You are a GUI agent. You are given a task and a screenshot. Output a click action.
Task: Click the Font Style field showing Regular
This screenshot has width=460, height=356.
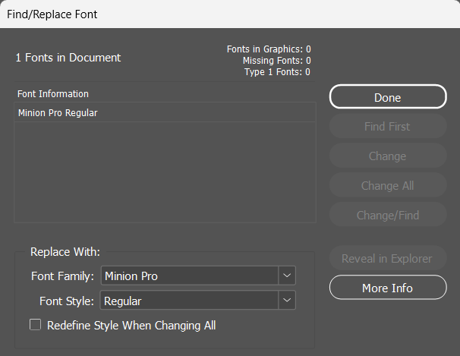coord(190,300)
